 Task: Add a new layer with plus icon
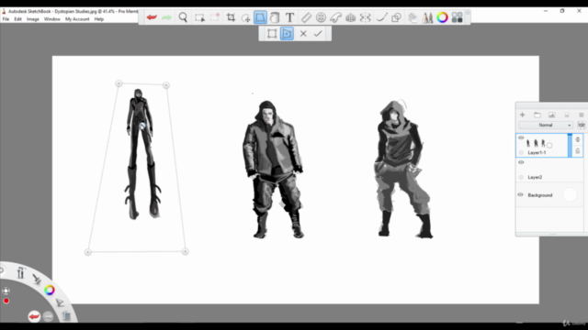click(523, 115)
